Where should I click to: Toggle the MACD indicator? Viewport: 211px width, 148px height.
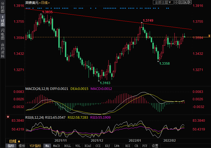(x=56, y=146)
